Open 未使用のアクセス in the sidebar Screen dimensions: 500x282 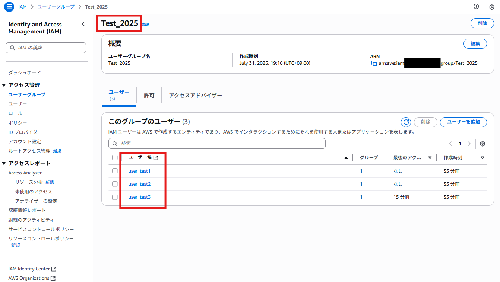[34, 192]
